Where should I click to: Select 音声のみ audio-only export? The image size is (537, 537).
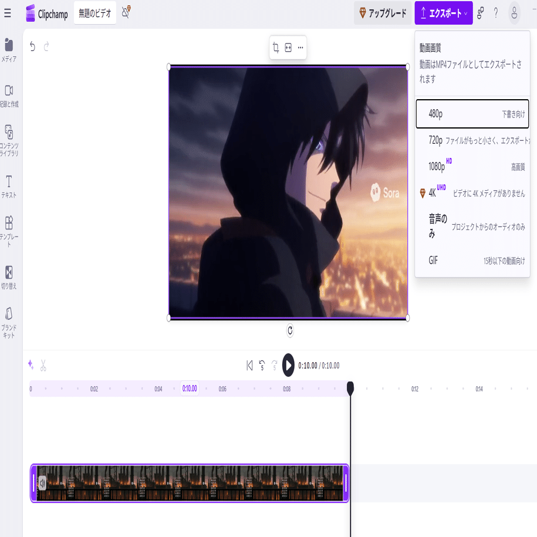(x=472, y=226)
